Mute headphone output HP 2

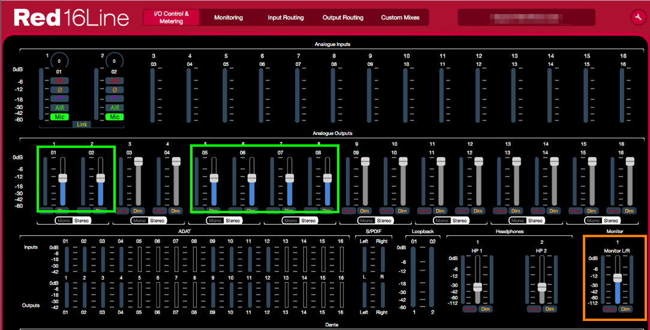pyautogui.click(x=534, y=309)
